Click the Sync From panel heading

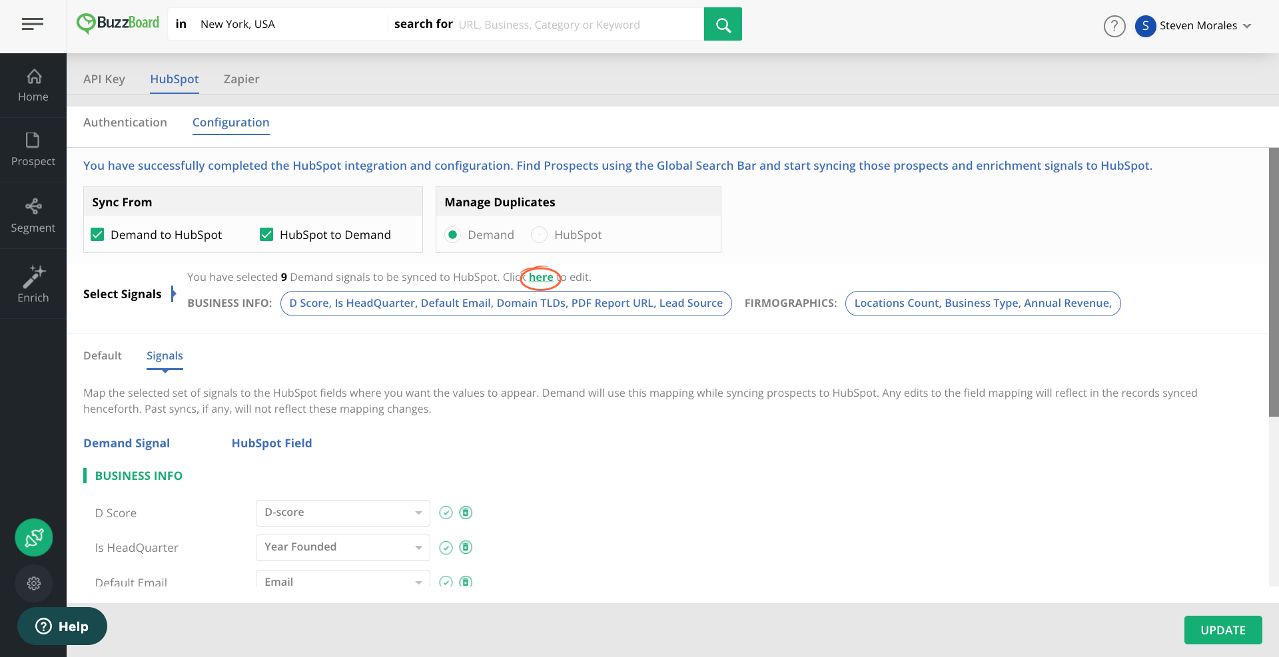click(x=122, y=202)
